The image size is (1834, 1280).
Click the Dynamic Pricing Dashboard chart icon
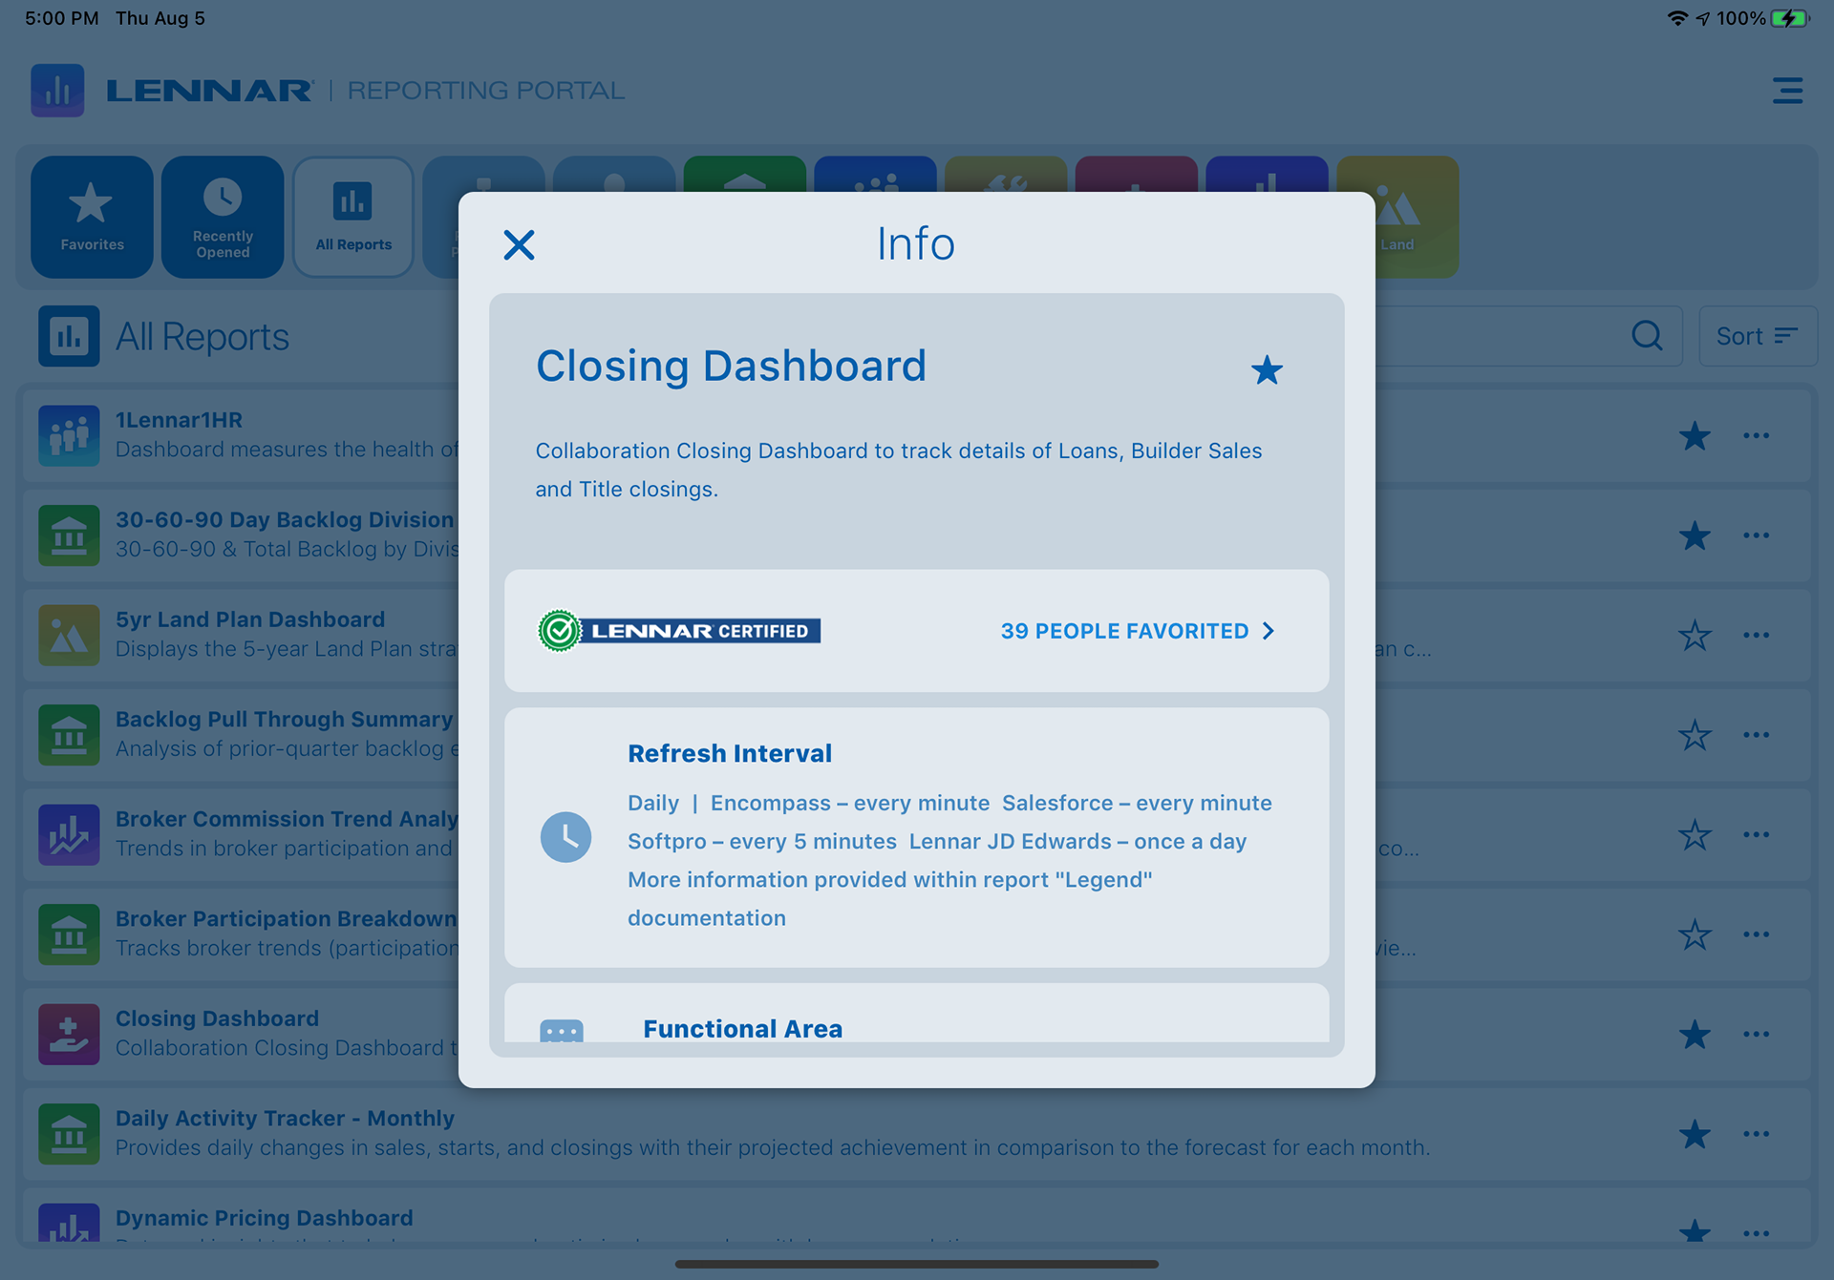[x=69, y=1223]
